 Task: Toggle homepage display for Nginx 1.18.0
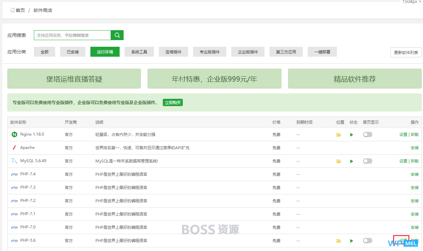(368, 135)
